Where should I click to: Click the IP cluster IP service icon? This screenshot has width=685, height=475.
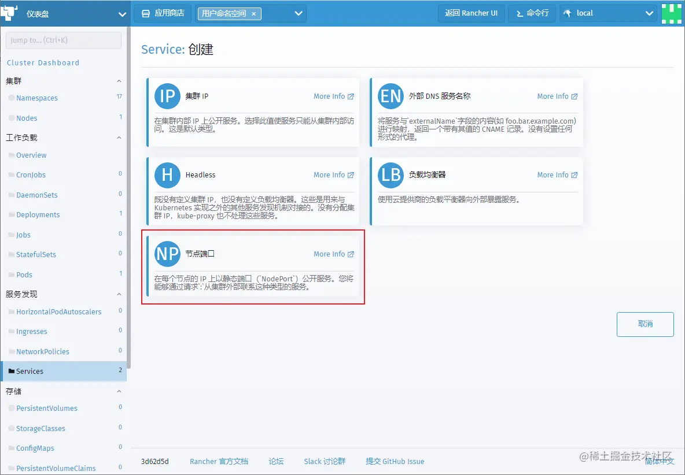click(x=167, y=96)
